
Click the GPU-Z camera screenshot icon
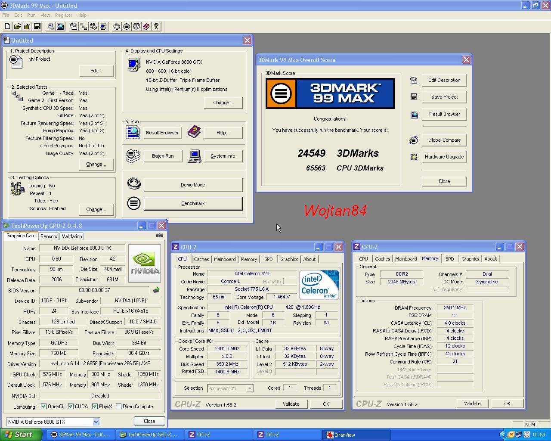pos(160,235)
